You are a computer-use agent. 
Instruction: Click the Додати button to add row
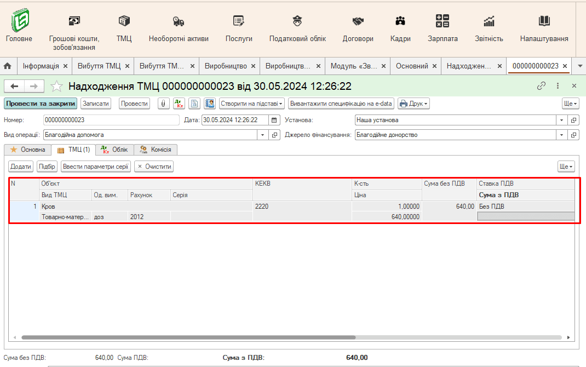coord(21,167)
